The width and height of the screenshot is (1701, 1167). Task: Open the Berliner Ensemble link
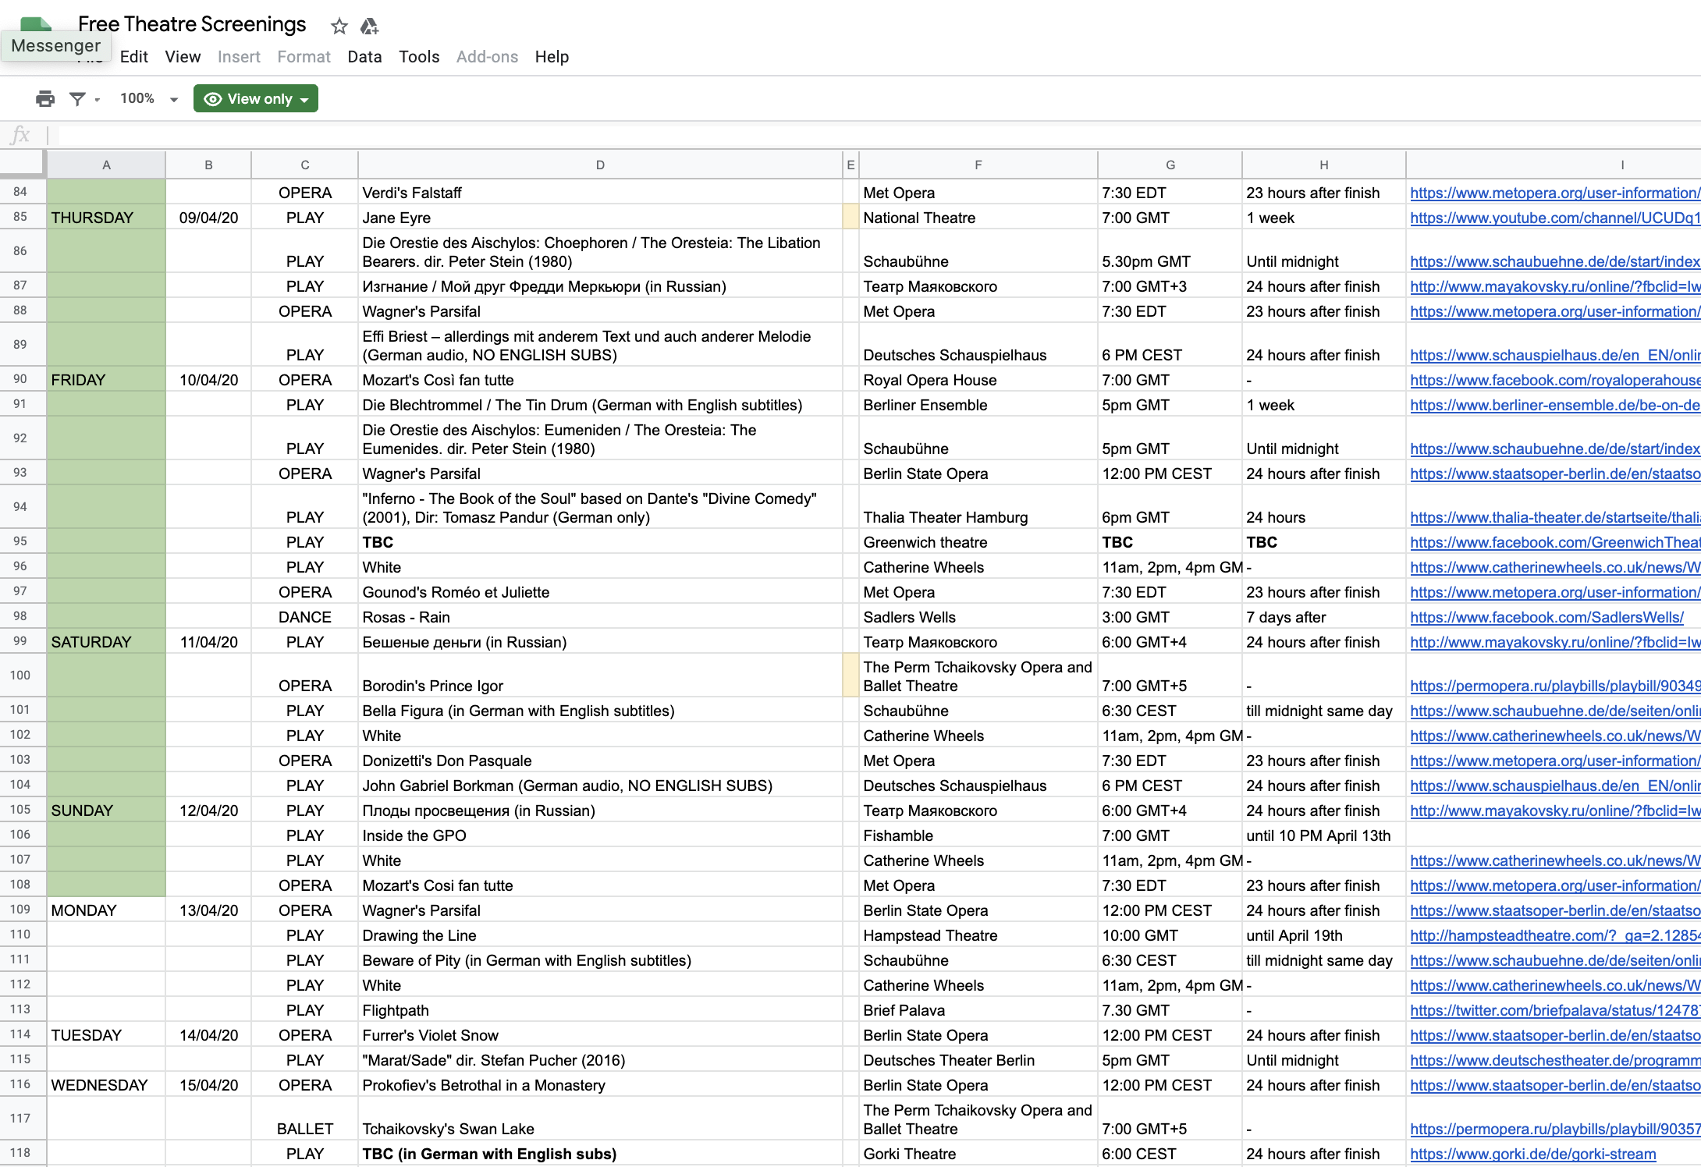click(x=1555, y=405)
